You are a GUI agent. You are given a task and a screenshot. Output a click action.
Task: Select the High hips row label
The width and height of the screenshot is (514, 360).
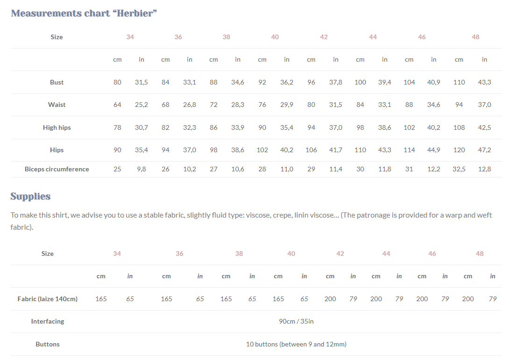[57, 127]
